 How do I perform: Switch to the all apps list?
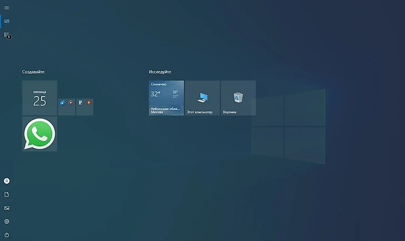point(7,35)
